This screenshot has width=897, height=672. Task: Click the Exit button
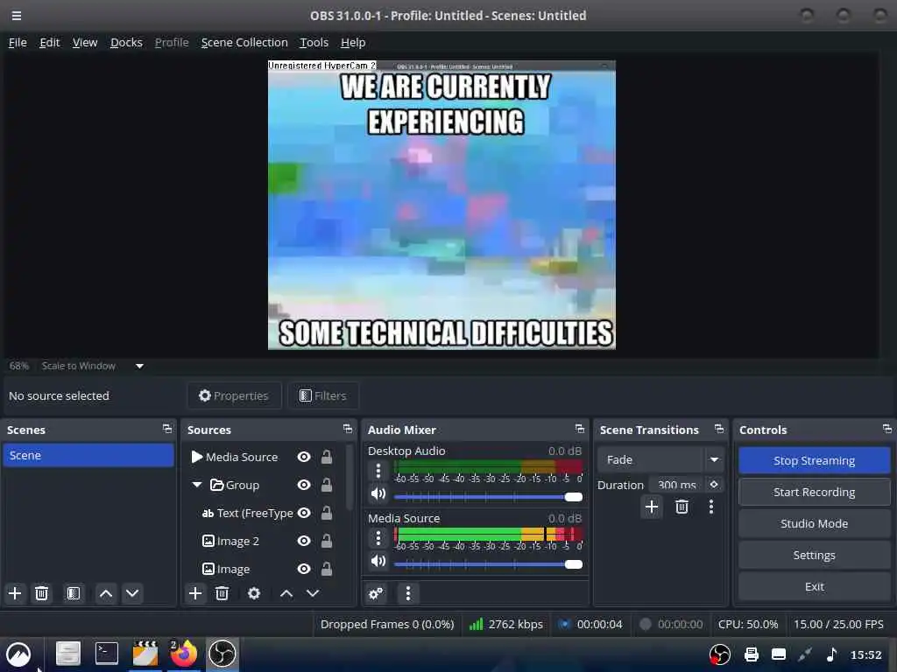coord(814,586)
